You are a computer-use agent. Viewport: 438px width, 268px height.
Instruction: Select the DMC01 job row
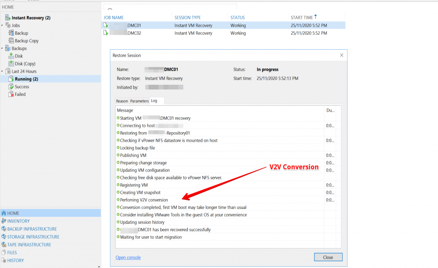223,25
